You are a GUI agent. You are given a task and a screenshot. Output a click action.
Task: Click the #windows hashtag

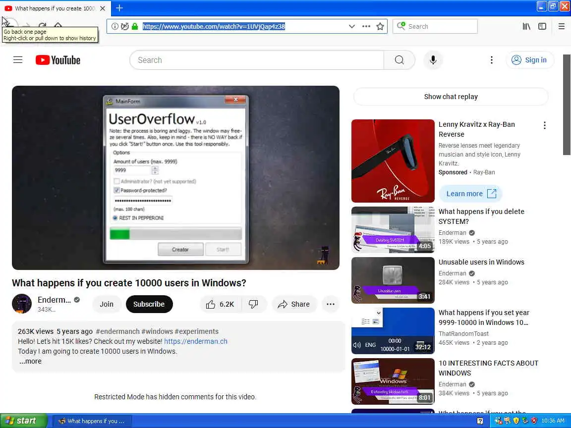point(157,331)
